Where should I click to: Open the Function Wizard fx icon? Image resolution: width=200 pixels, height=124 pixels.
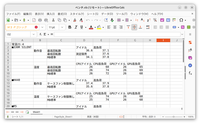point(41,34)
